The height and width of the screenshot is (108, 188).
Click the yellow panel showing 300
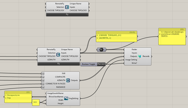(x=36, y=102)
